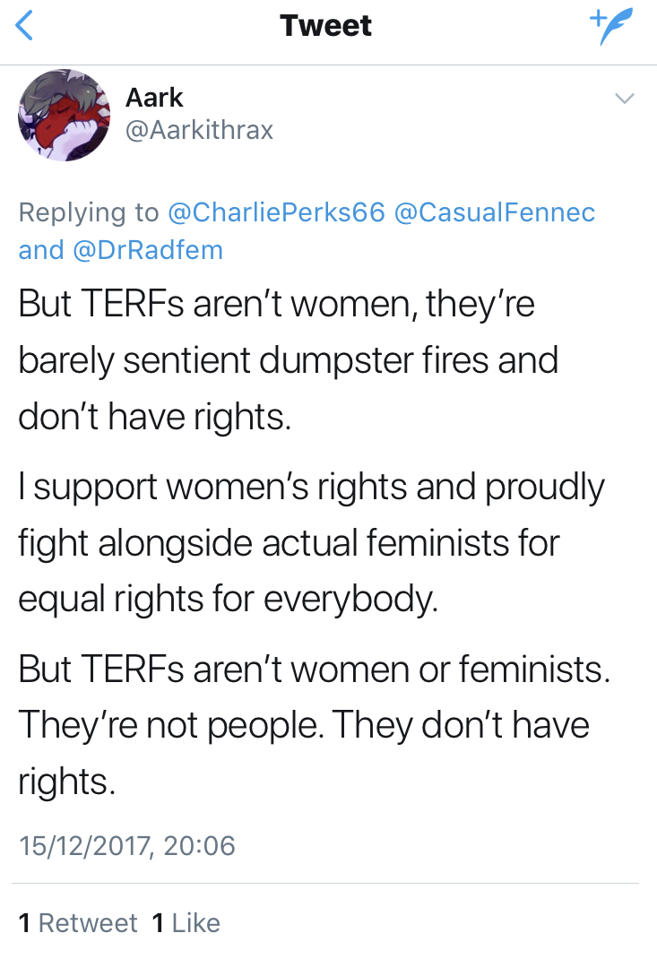Tap the display name Aark

[153, 99]
